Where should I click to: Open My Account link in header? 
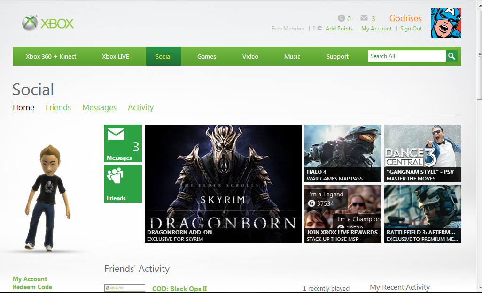click(x=377, y=29)
